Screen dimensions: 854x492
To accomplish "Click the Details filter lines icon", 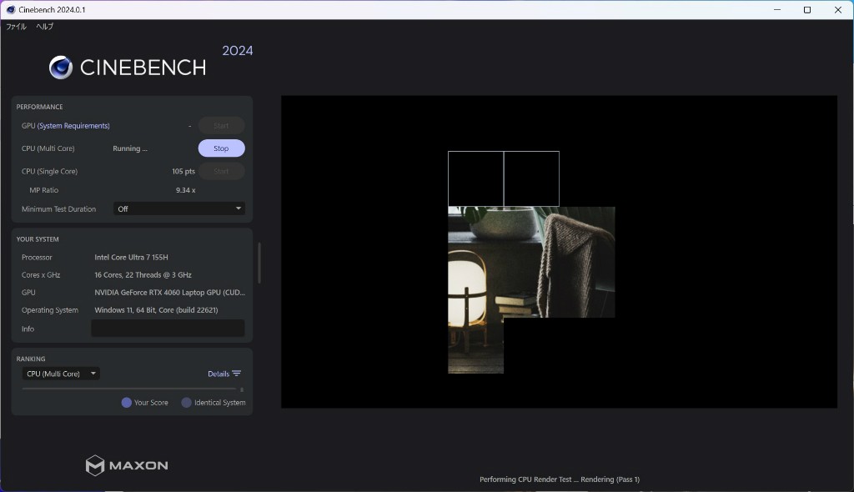I will [x=237, y=374].
